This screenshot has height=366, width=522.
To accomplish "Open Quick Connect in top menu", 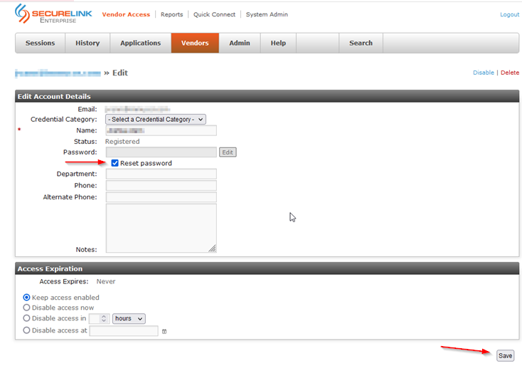I will [x=214, y=14].
